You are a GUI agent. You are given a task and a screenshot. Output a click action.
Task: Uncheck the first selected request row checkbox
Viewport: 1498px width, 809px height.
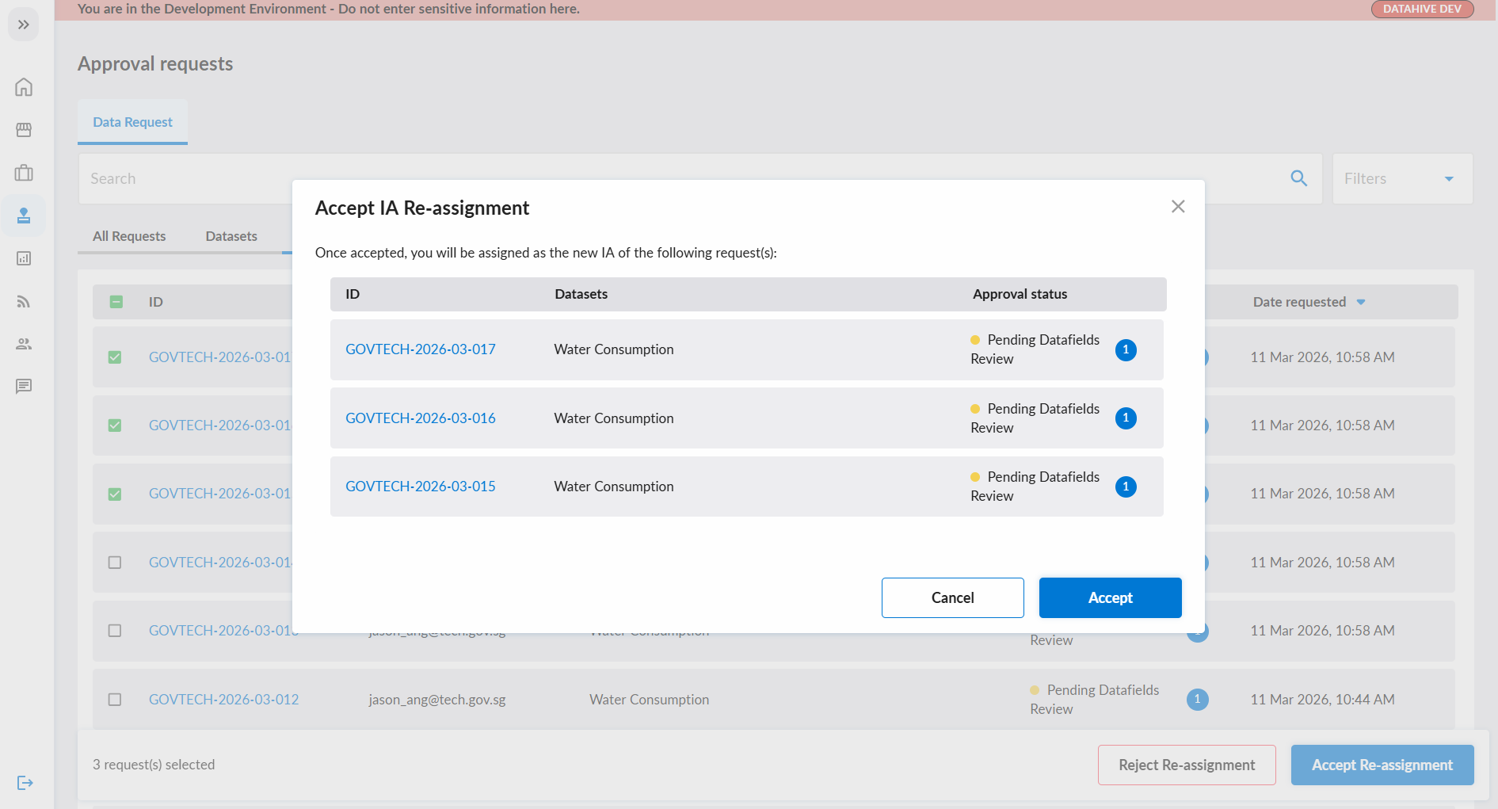115,357
